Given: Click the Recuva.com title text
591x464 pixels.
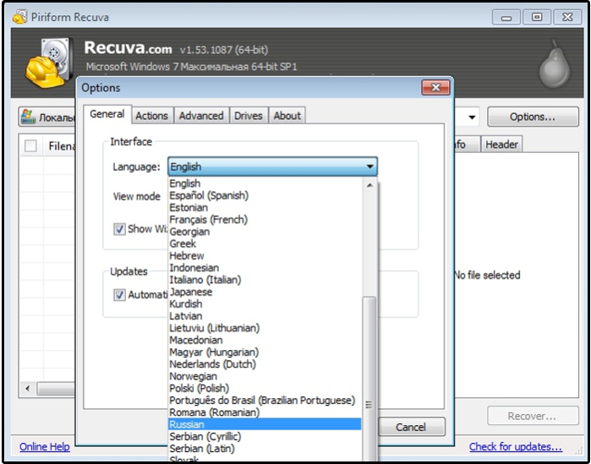Looking at the screenshot, I should click(x=129, y=48).
